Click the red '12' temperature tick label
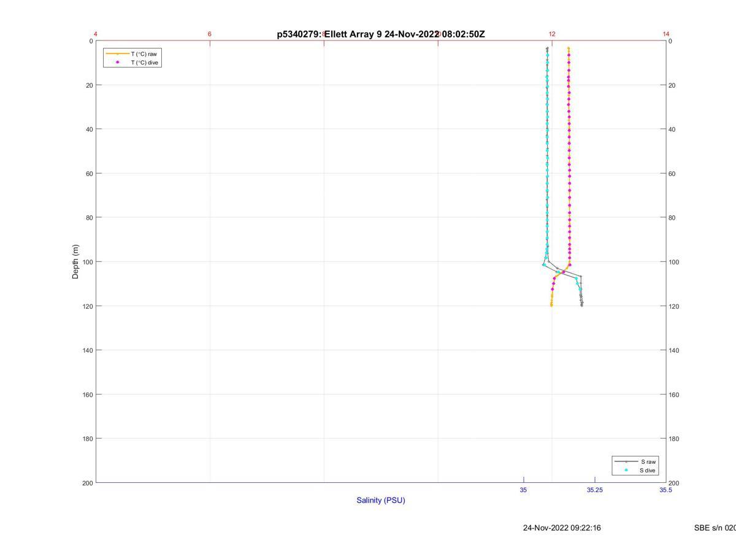Viewport: 736px width, 543px height. (x=552, y=34)
